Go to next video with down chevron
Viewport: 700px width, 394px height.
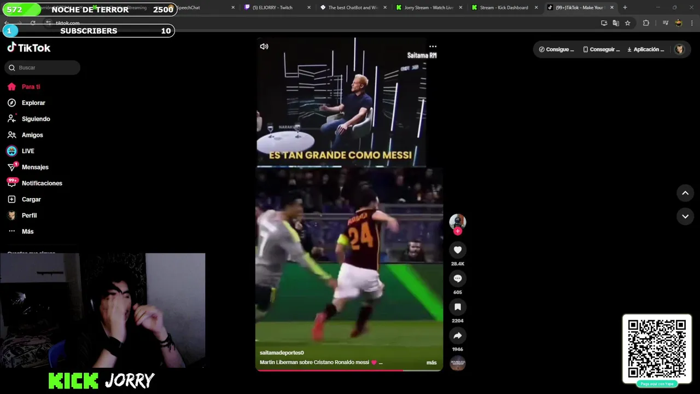coord(685,216)
